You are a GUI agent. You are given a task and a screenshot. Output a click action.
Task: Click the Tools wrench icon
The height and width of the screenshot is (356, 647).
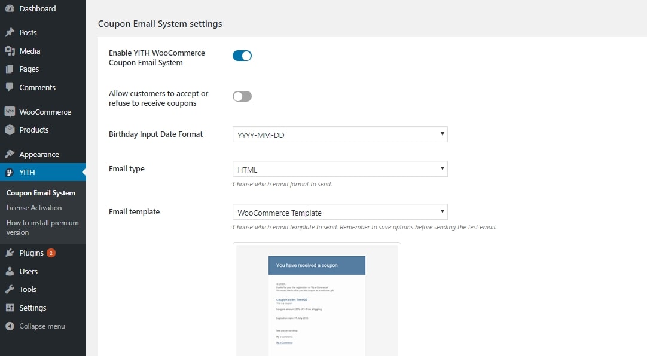(x=10, y=289)
